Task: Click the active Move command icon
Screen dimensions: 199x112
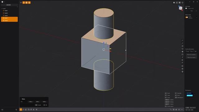Action: [x=21, y=110]
